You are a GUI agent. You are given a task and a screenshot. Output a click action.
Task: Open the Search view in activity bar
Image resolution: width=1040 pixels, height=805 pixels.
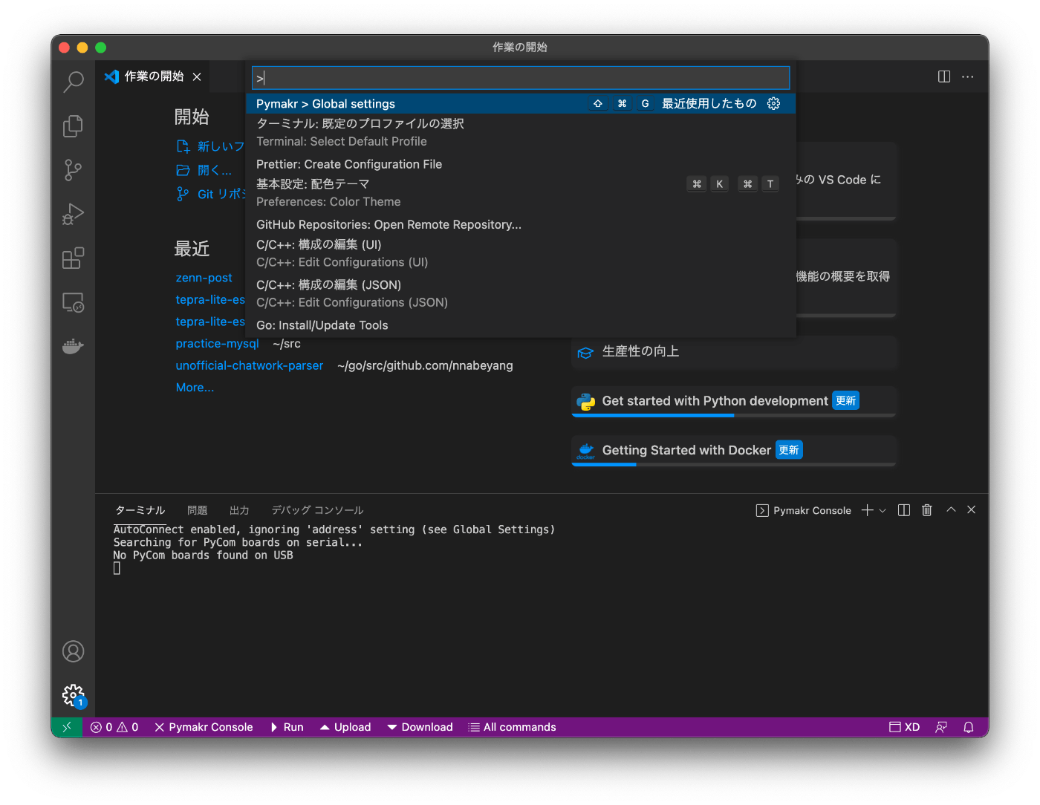(x=73, y=82)
